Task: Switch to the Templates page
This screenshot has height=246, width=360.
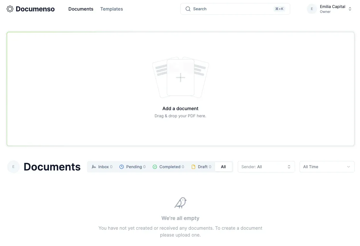Action: click(x=111, y=9)
